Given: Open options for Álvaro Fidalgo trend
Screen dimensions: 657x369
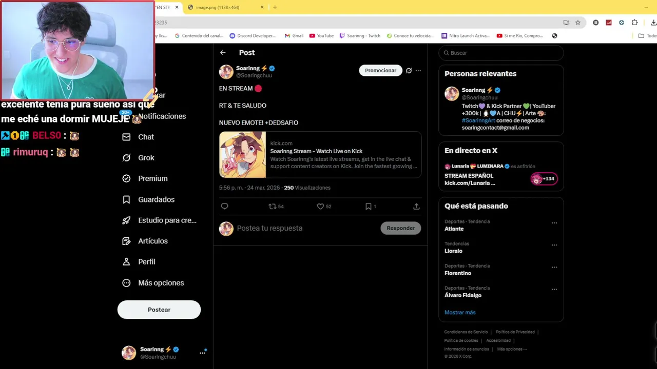Looking at the screenshot, I should click(554, 289).
